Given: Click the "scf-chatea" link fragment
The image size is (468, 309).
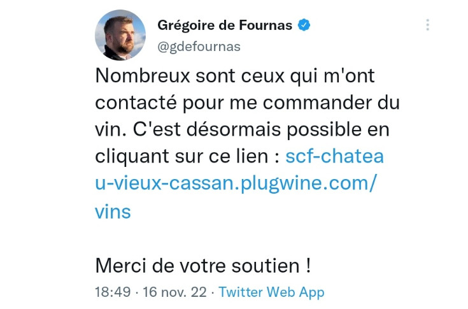Looking at the screenshot, I should pyautogui.click(x=335, y=156).
